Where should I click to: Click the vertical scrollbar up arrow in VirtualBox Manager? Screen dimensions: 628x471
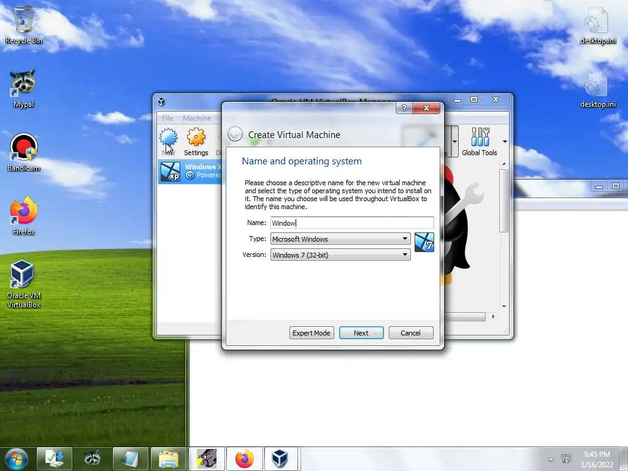tap(504, 164)
